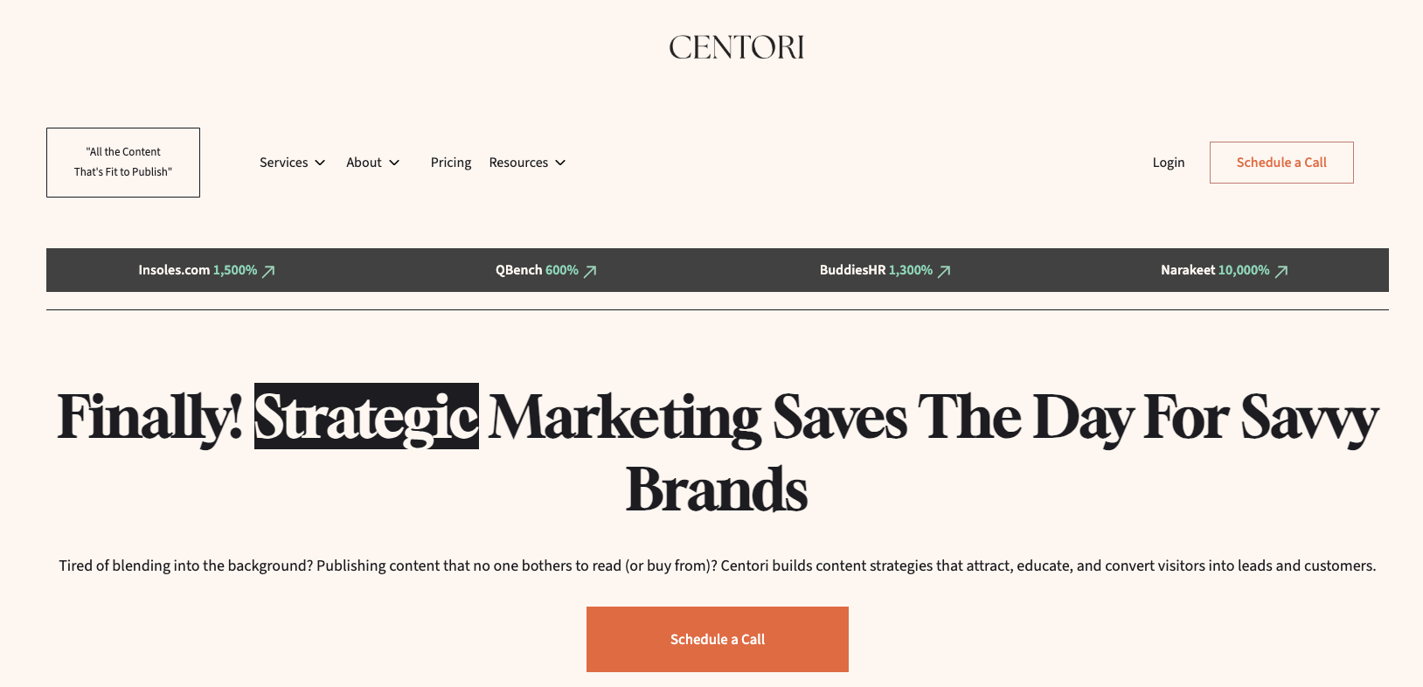Screen dimensions: 1423x687
Task: Open the Narakeet 10,000% case study
Action: [1215, 270]
